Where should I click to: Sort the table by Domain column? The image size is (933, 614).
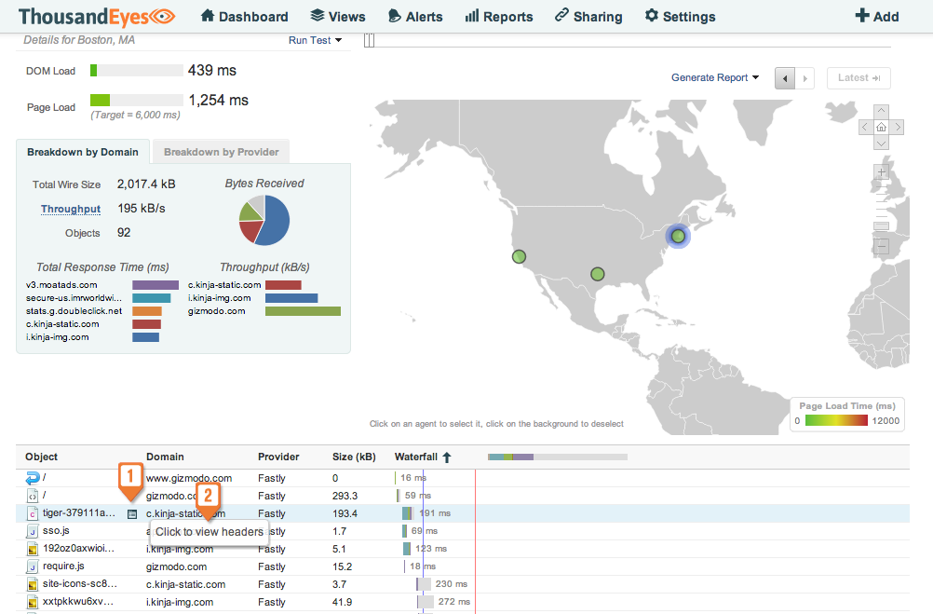pos(165,457)
